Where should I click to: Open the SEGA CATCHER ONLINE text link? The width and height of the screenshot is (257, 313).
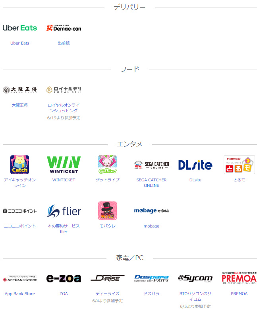(x=151, y=183)
